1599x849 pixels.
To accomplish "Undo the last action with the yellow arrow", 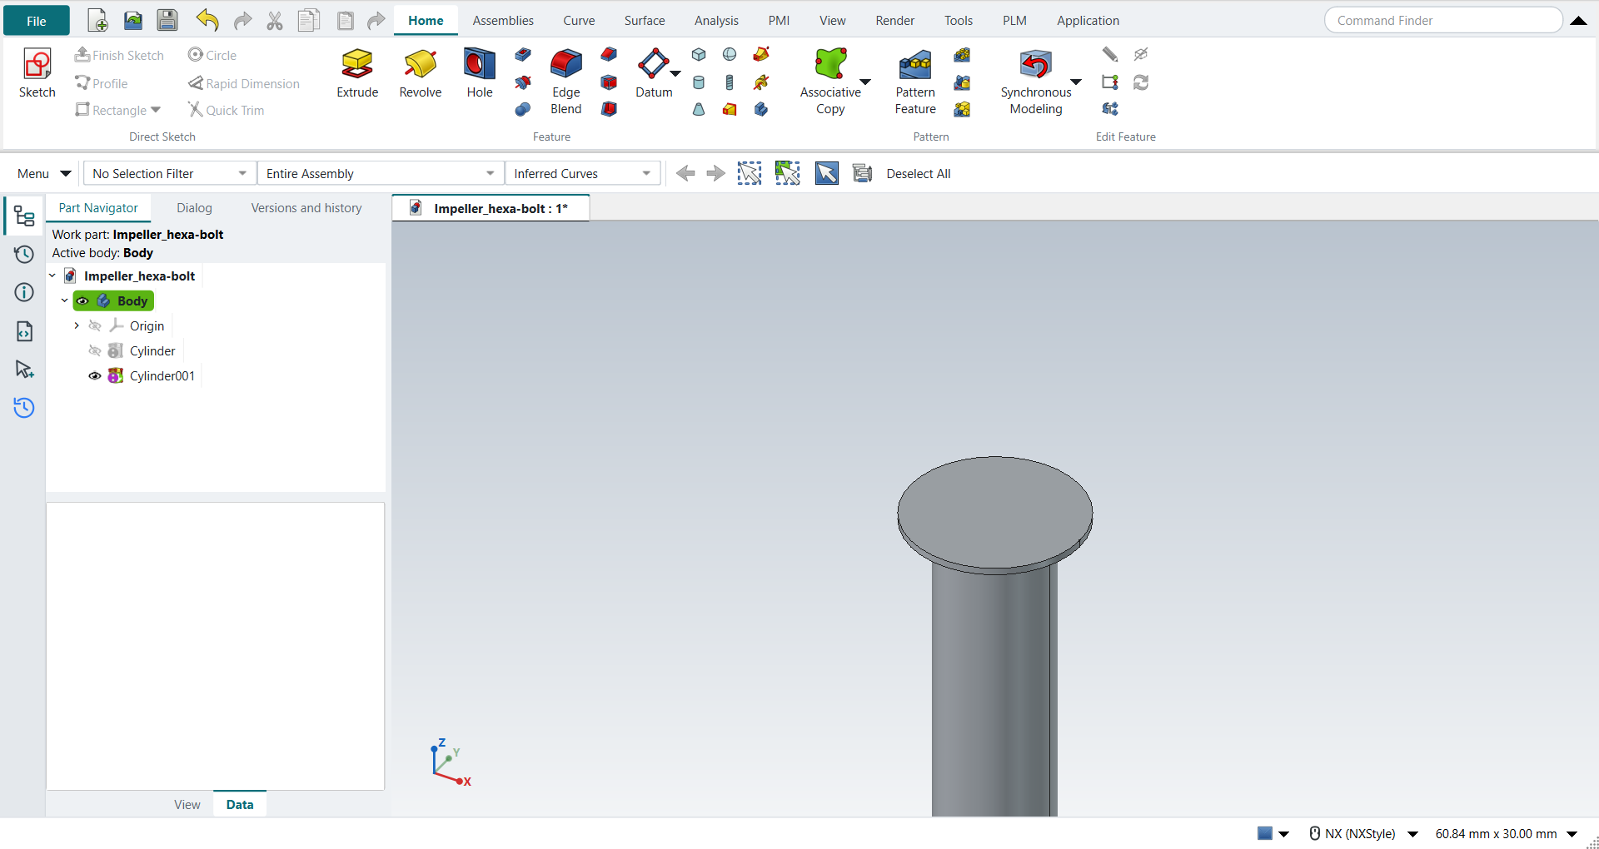I will click(x=207, y=21).
